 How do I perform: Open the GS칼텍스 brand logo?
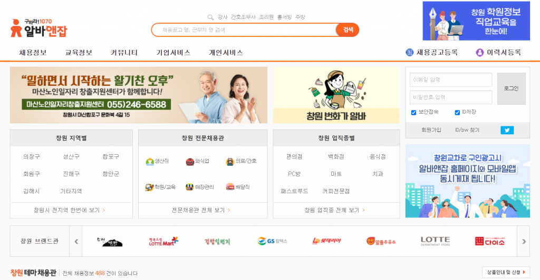point(272,241)
